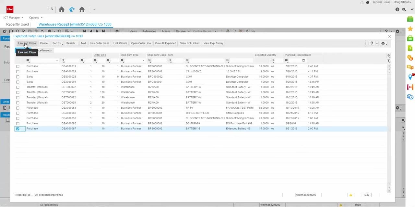Open the currency coins sidebar icon
This screenshot has height=207, width=415.
pos(410,58)
